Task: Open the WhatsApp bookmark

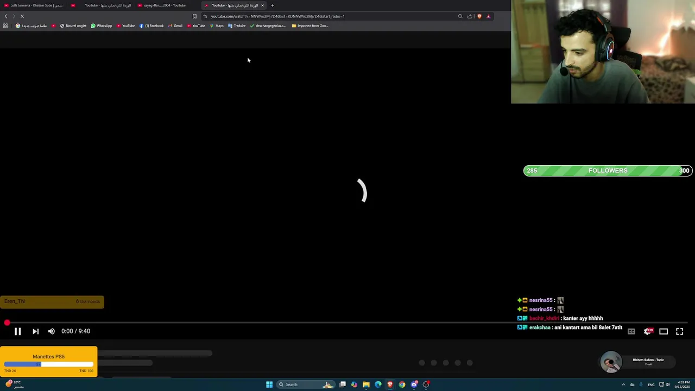Action: [102, 26]
